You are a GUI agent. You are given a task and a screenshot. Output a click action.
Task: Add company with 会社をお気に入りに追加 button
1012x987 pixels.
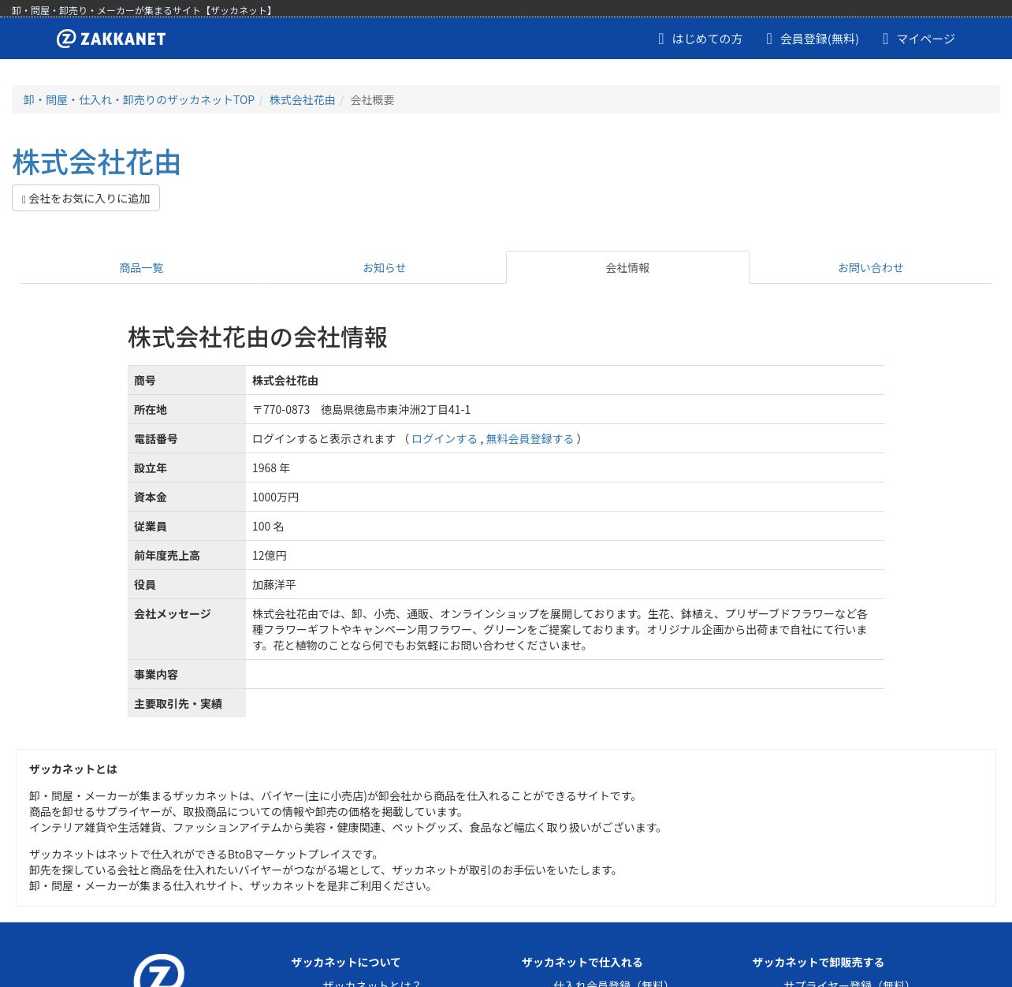86,198
